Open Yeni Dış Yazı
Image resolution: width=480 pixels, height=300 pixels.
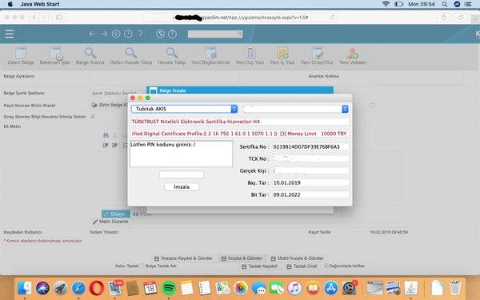pos(250,56)
